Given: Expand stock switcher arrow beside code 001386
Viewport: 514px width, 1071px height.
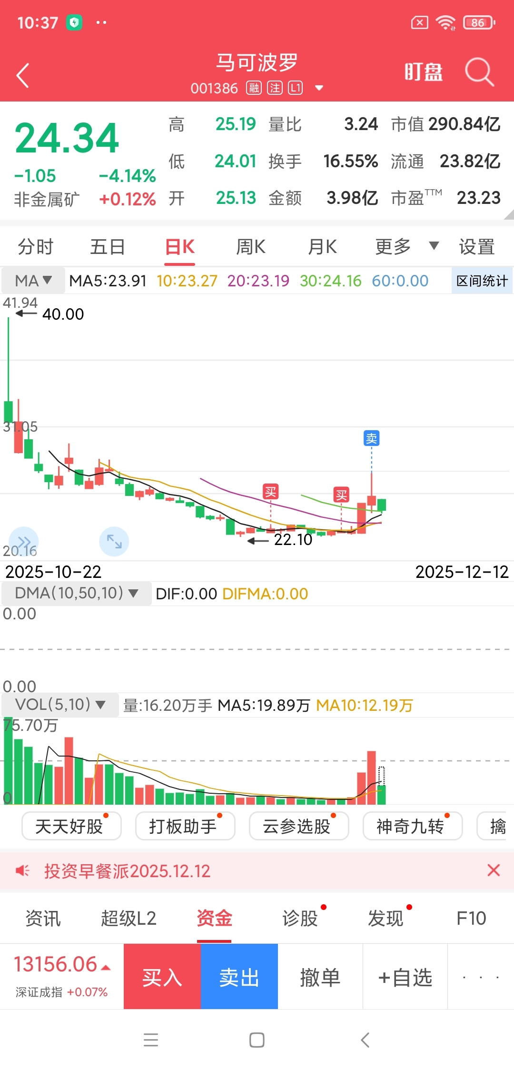Looking at the screenshot, I should [319, 88].
